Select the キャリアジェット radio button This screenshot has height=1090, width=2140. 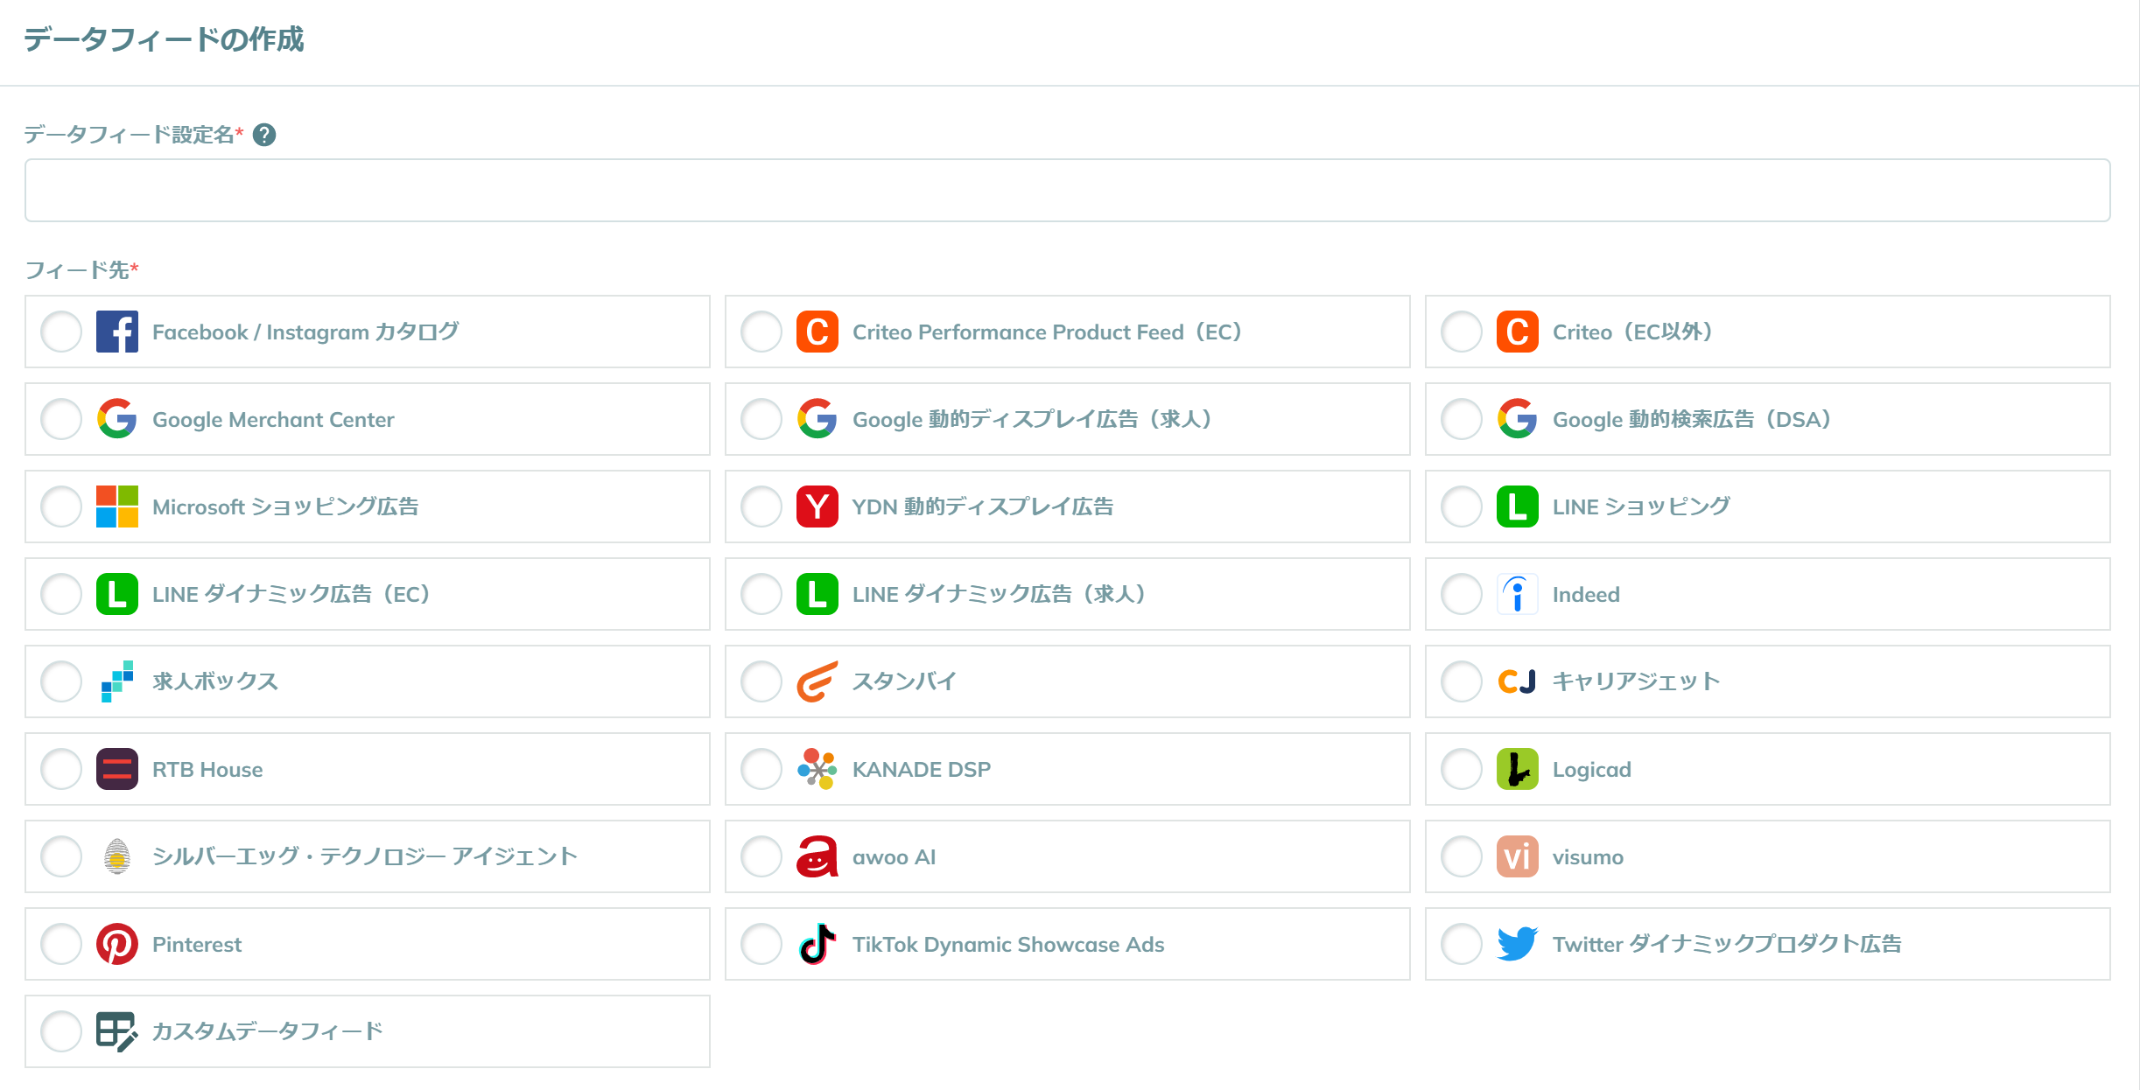[1462, 681]
